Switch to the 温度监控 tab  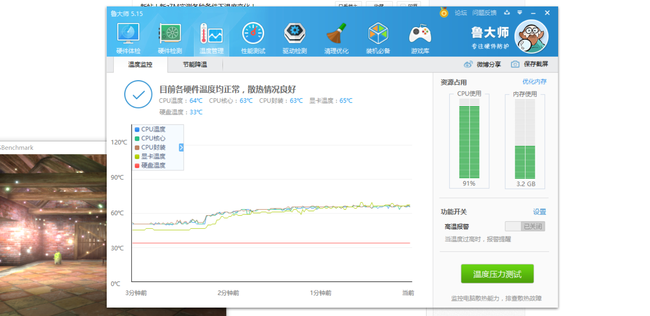point(140,65)
